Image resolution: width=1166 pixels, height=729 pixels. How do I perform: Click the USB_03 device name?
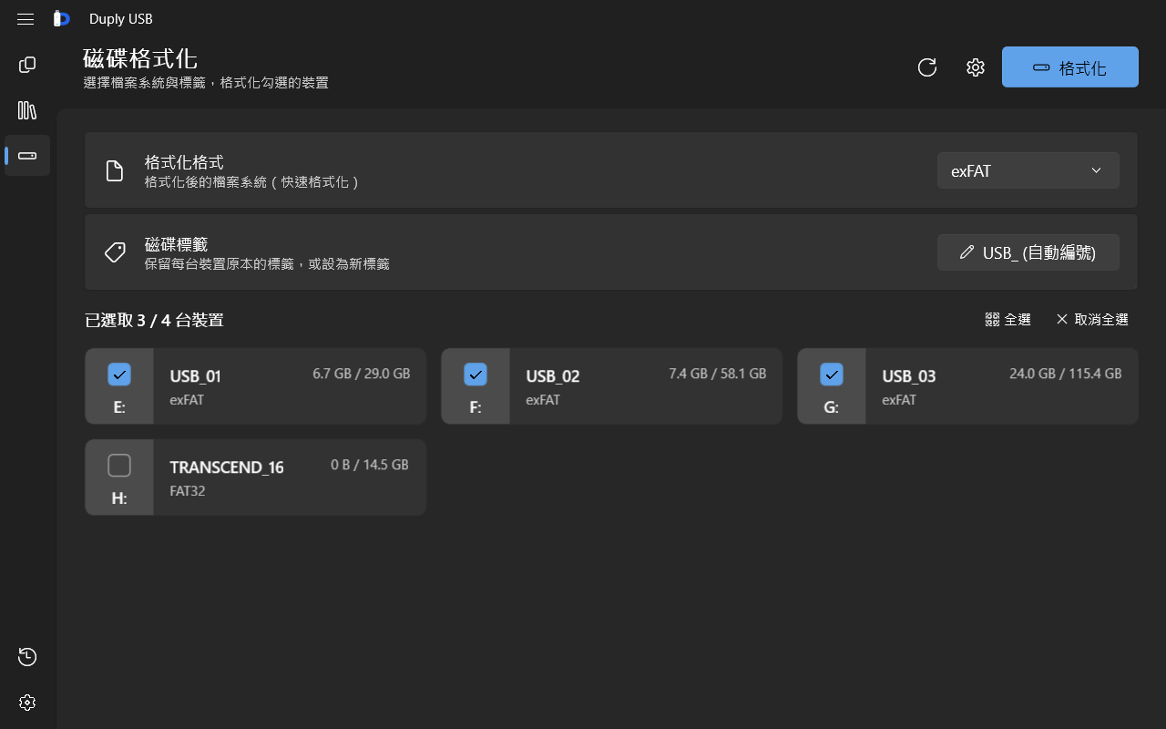click(909, 376)
